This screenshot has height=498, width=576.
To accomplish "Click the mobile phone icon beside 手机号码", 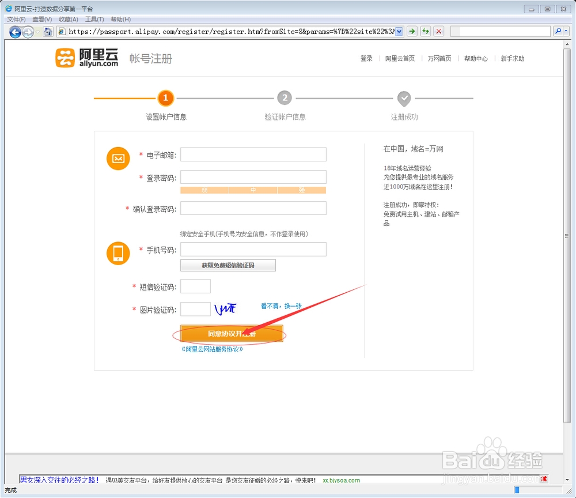I will [118, 252].
